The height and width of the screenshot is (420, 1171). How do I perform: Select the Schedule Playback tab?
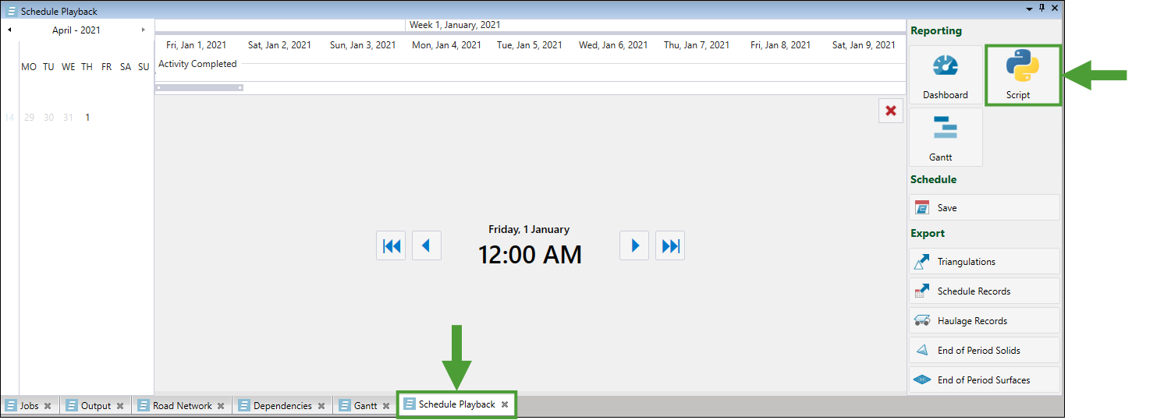pyautogui.click(x=456, y=404)
